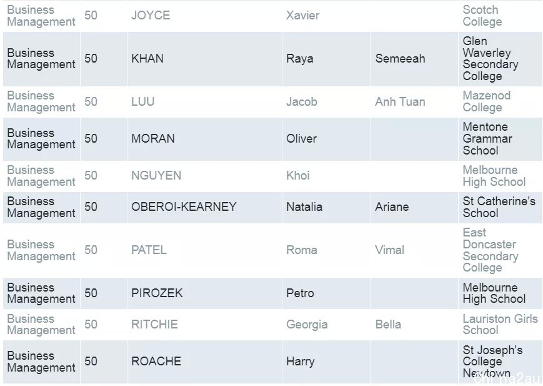Image resolution: width=543 pixels, height=386 pixels.
Task: Click Glen Waverley Secondary College cell
Action: pos(500,59)
